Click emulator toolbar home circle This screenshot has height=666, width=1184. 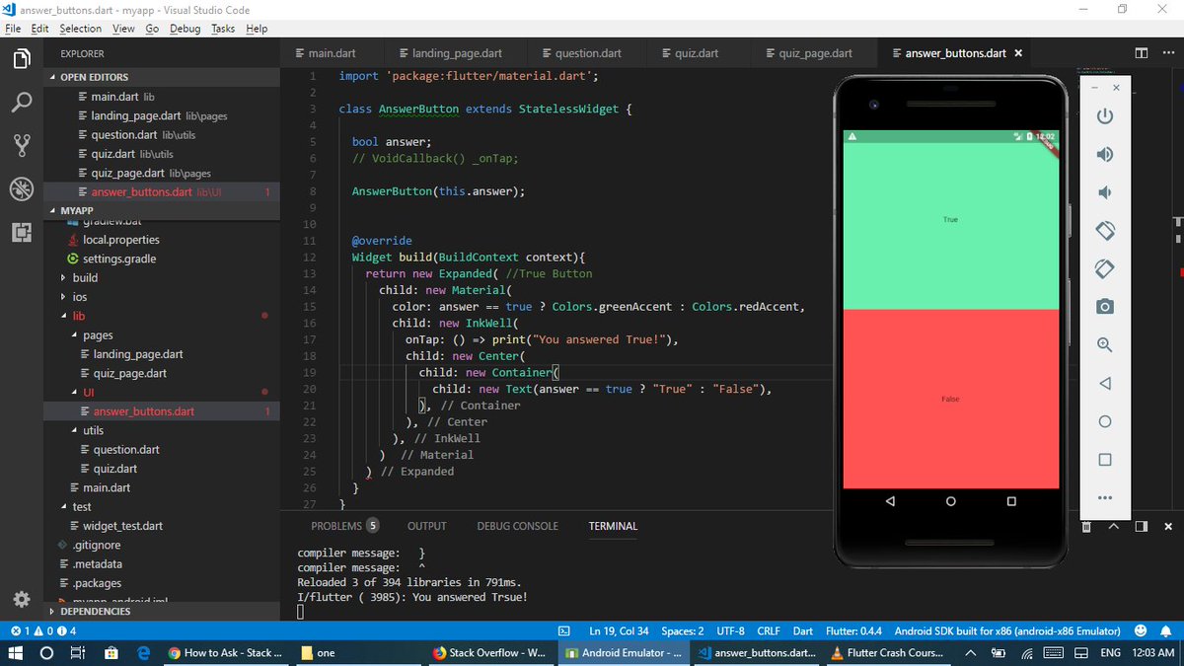coord(1105,421)
